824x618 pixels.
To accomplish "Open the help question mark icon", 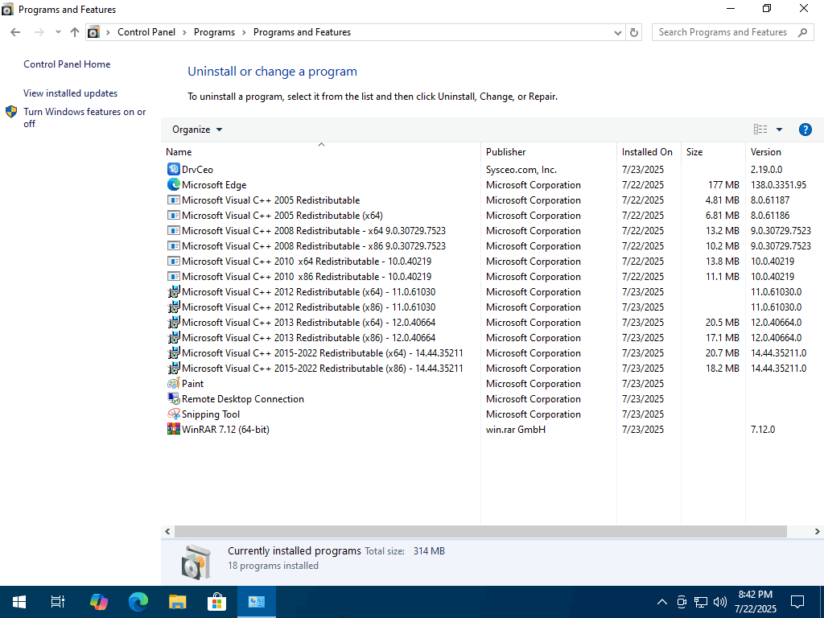I will [805, 130].
